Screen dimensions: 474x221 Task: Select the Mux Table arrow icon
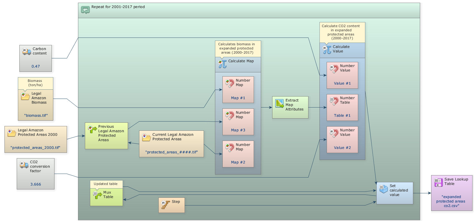(x=98, y=195)
